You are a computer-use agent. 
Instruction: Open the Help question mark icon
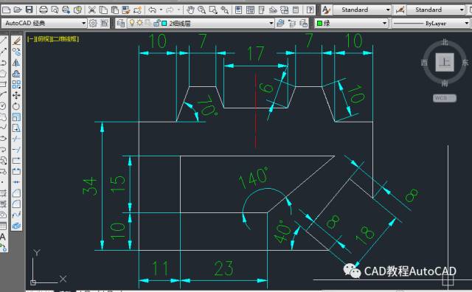coord(310,10)
